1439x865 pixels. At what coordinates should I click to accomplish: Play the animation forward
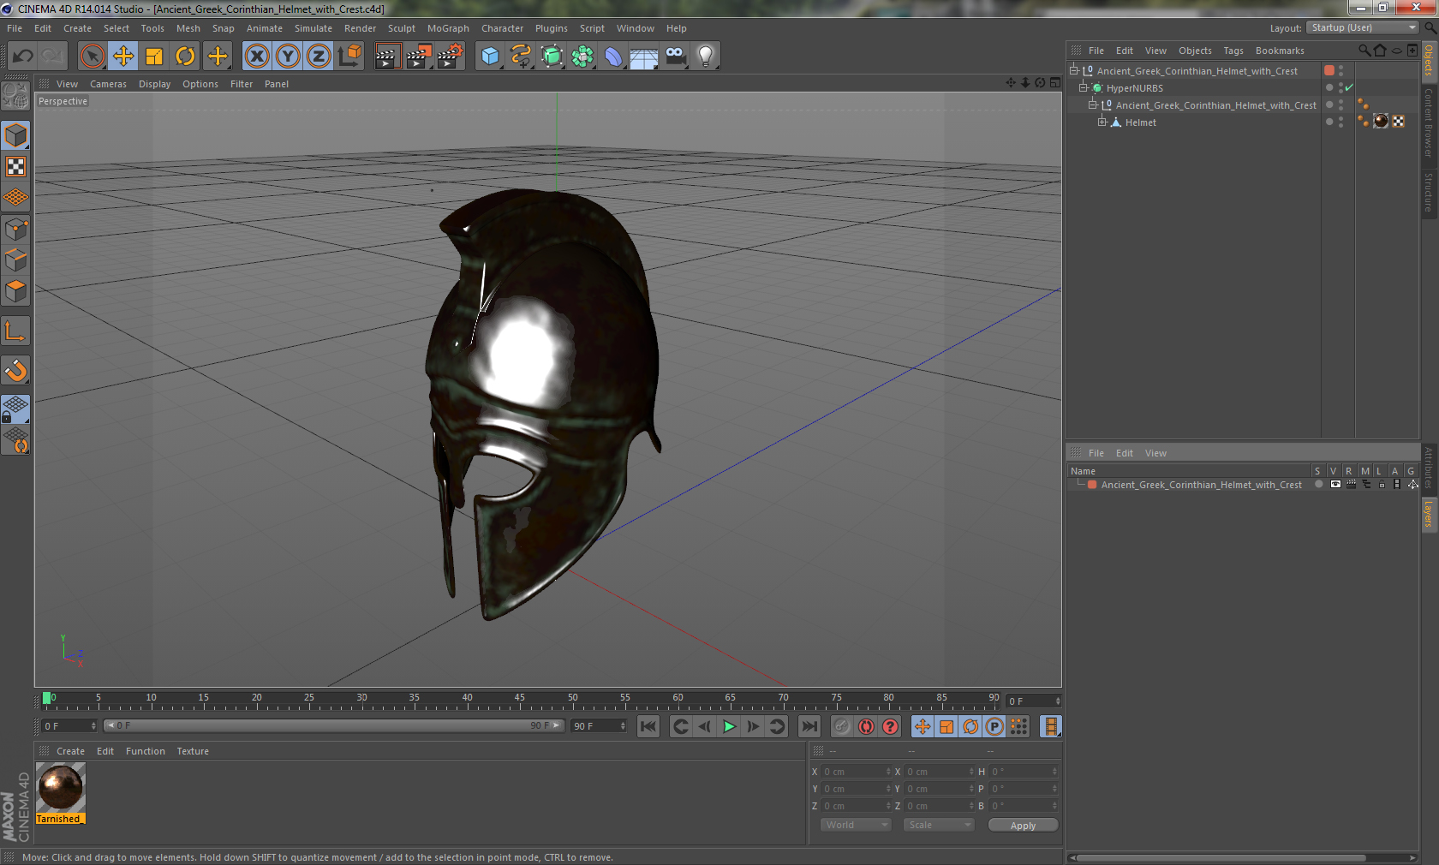[x=729, y=726]
